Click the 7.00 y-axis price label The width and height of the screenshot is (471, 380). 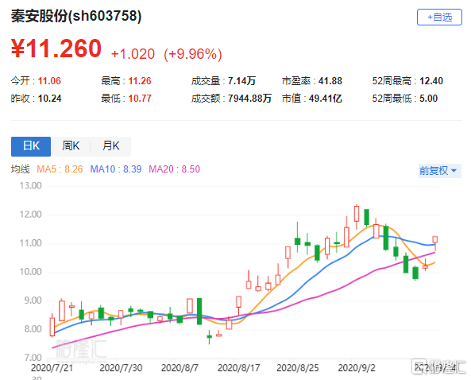[x=33, y=358]
